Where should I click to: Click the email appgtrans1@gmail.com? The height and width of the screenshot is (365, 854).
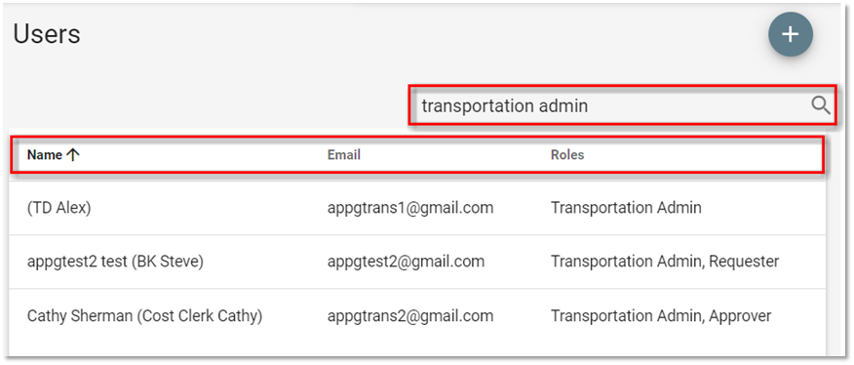tap(410, 208)
